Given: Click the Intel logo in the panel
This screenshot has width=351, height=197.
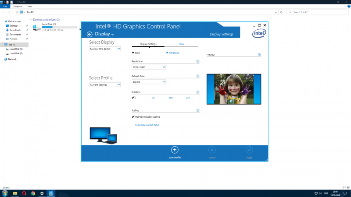Looking at the screenshot, I should (259, 34).
